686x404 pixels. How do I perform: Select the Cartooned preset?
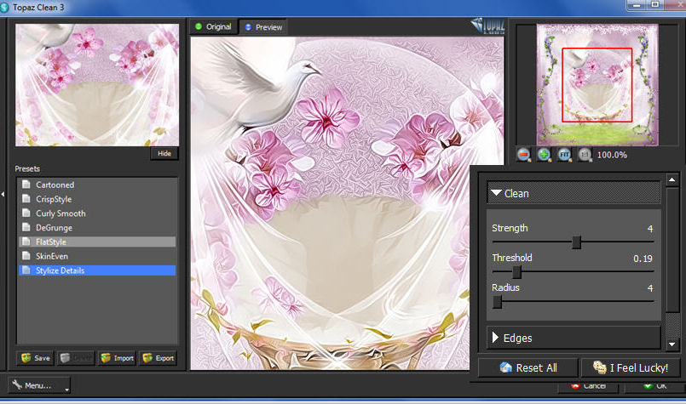[97, 185]
